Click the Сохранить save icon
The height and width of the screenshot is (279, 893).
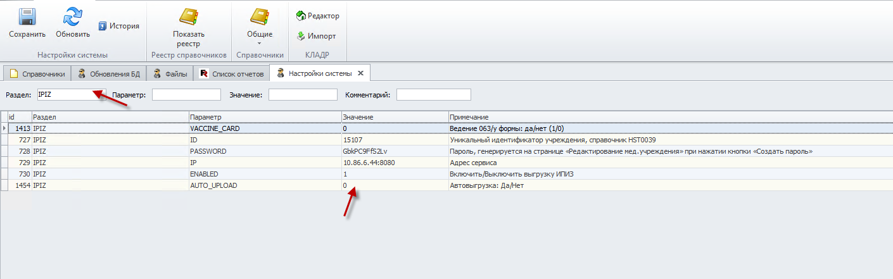pyautogui.click(x=27, y=17)
